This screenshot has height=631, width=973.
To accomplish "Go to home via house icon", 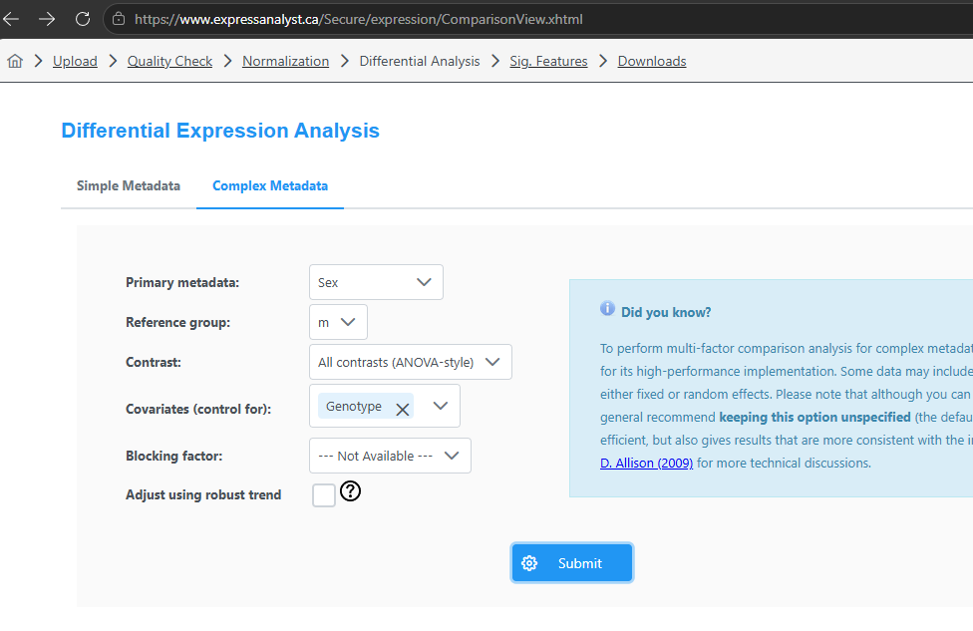I will tap(15, 61).
